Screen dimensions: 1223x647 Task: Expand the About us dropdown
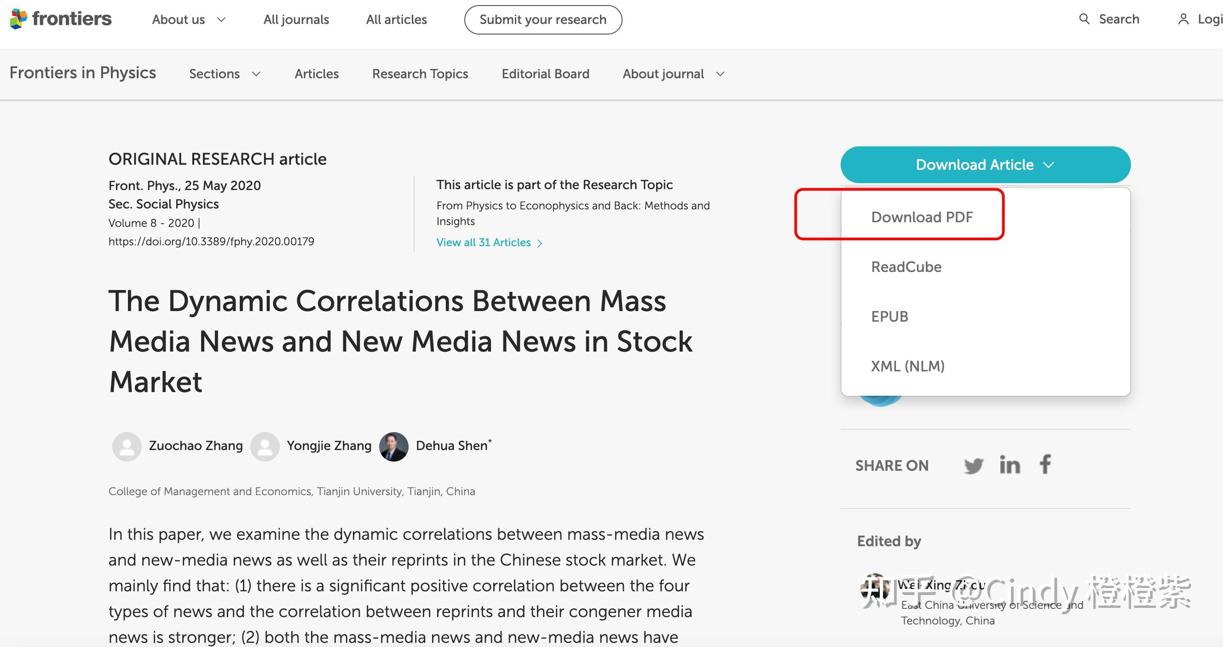pyautogui.click(x=189, y=19)
